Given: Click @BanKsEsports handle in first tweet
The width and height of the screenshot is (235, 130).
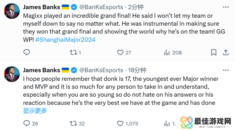Looking at the screenshot, I should [x=101, y=7].
